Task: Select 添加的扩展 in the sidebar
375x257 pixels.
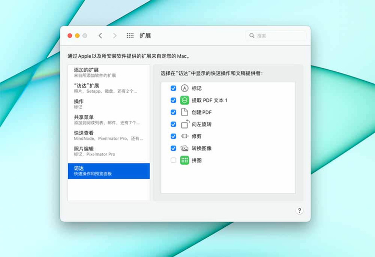Action: point(109,72)
